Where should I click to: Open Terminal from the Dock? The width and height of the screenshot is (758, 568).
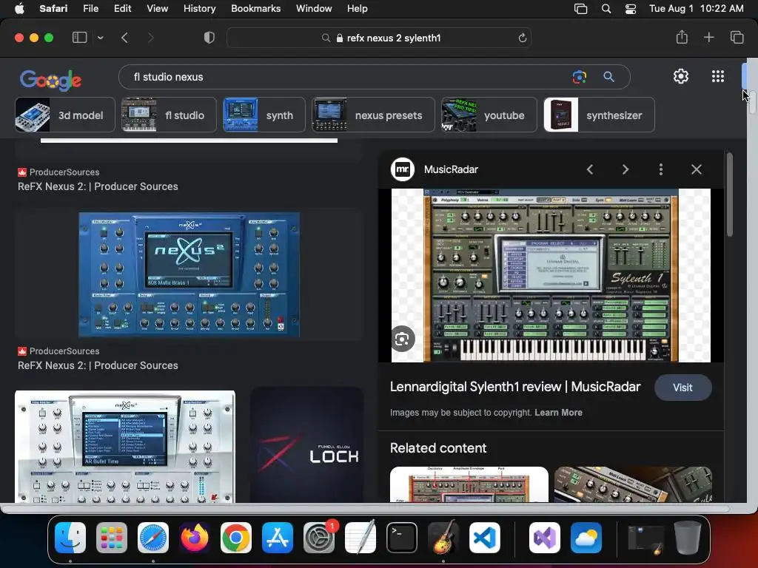pos(402,538)
